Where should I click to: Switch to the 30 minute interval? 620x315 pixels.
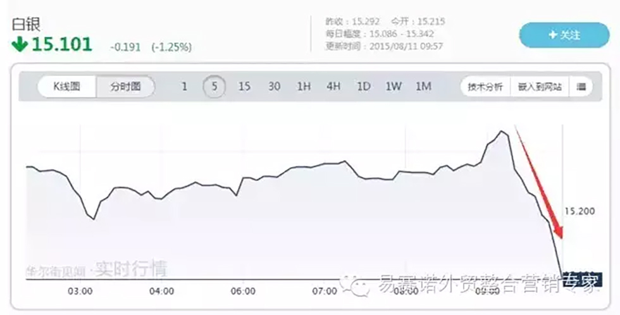pyautogui.click(x=274, y=87)
